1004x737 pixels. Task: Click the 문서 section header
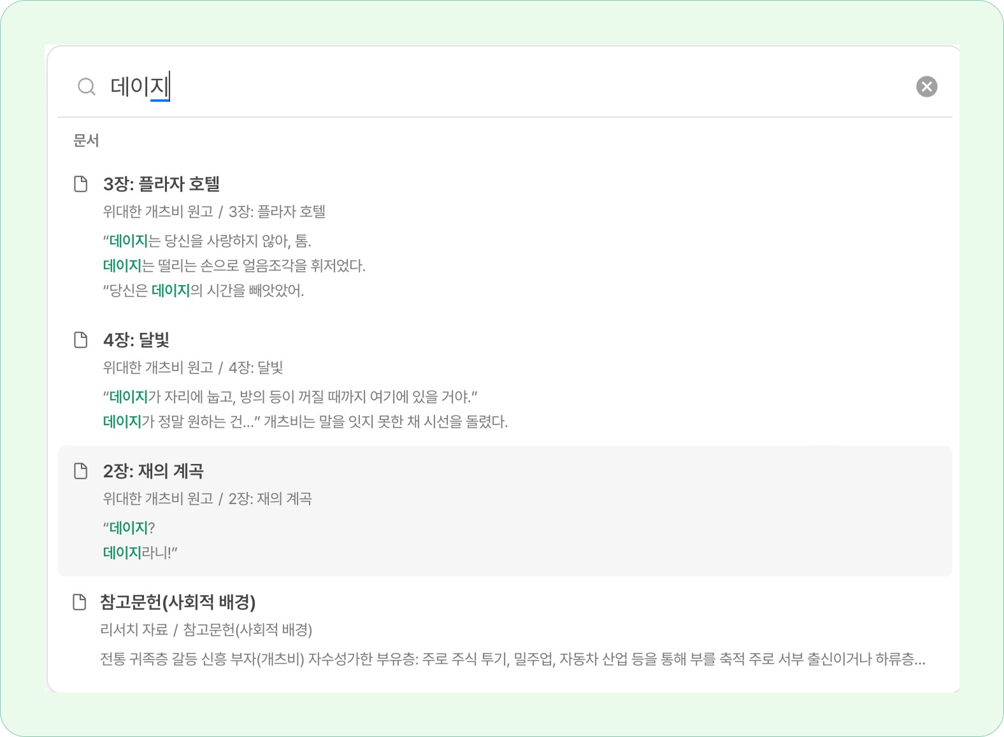click(86, 141)
